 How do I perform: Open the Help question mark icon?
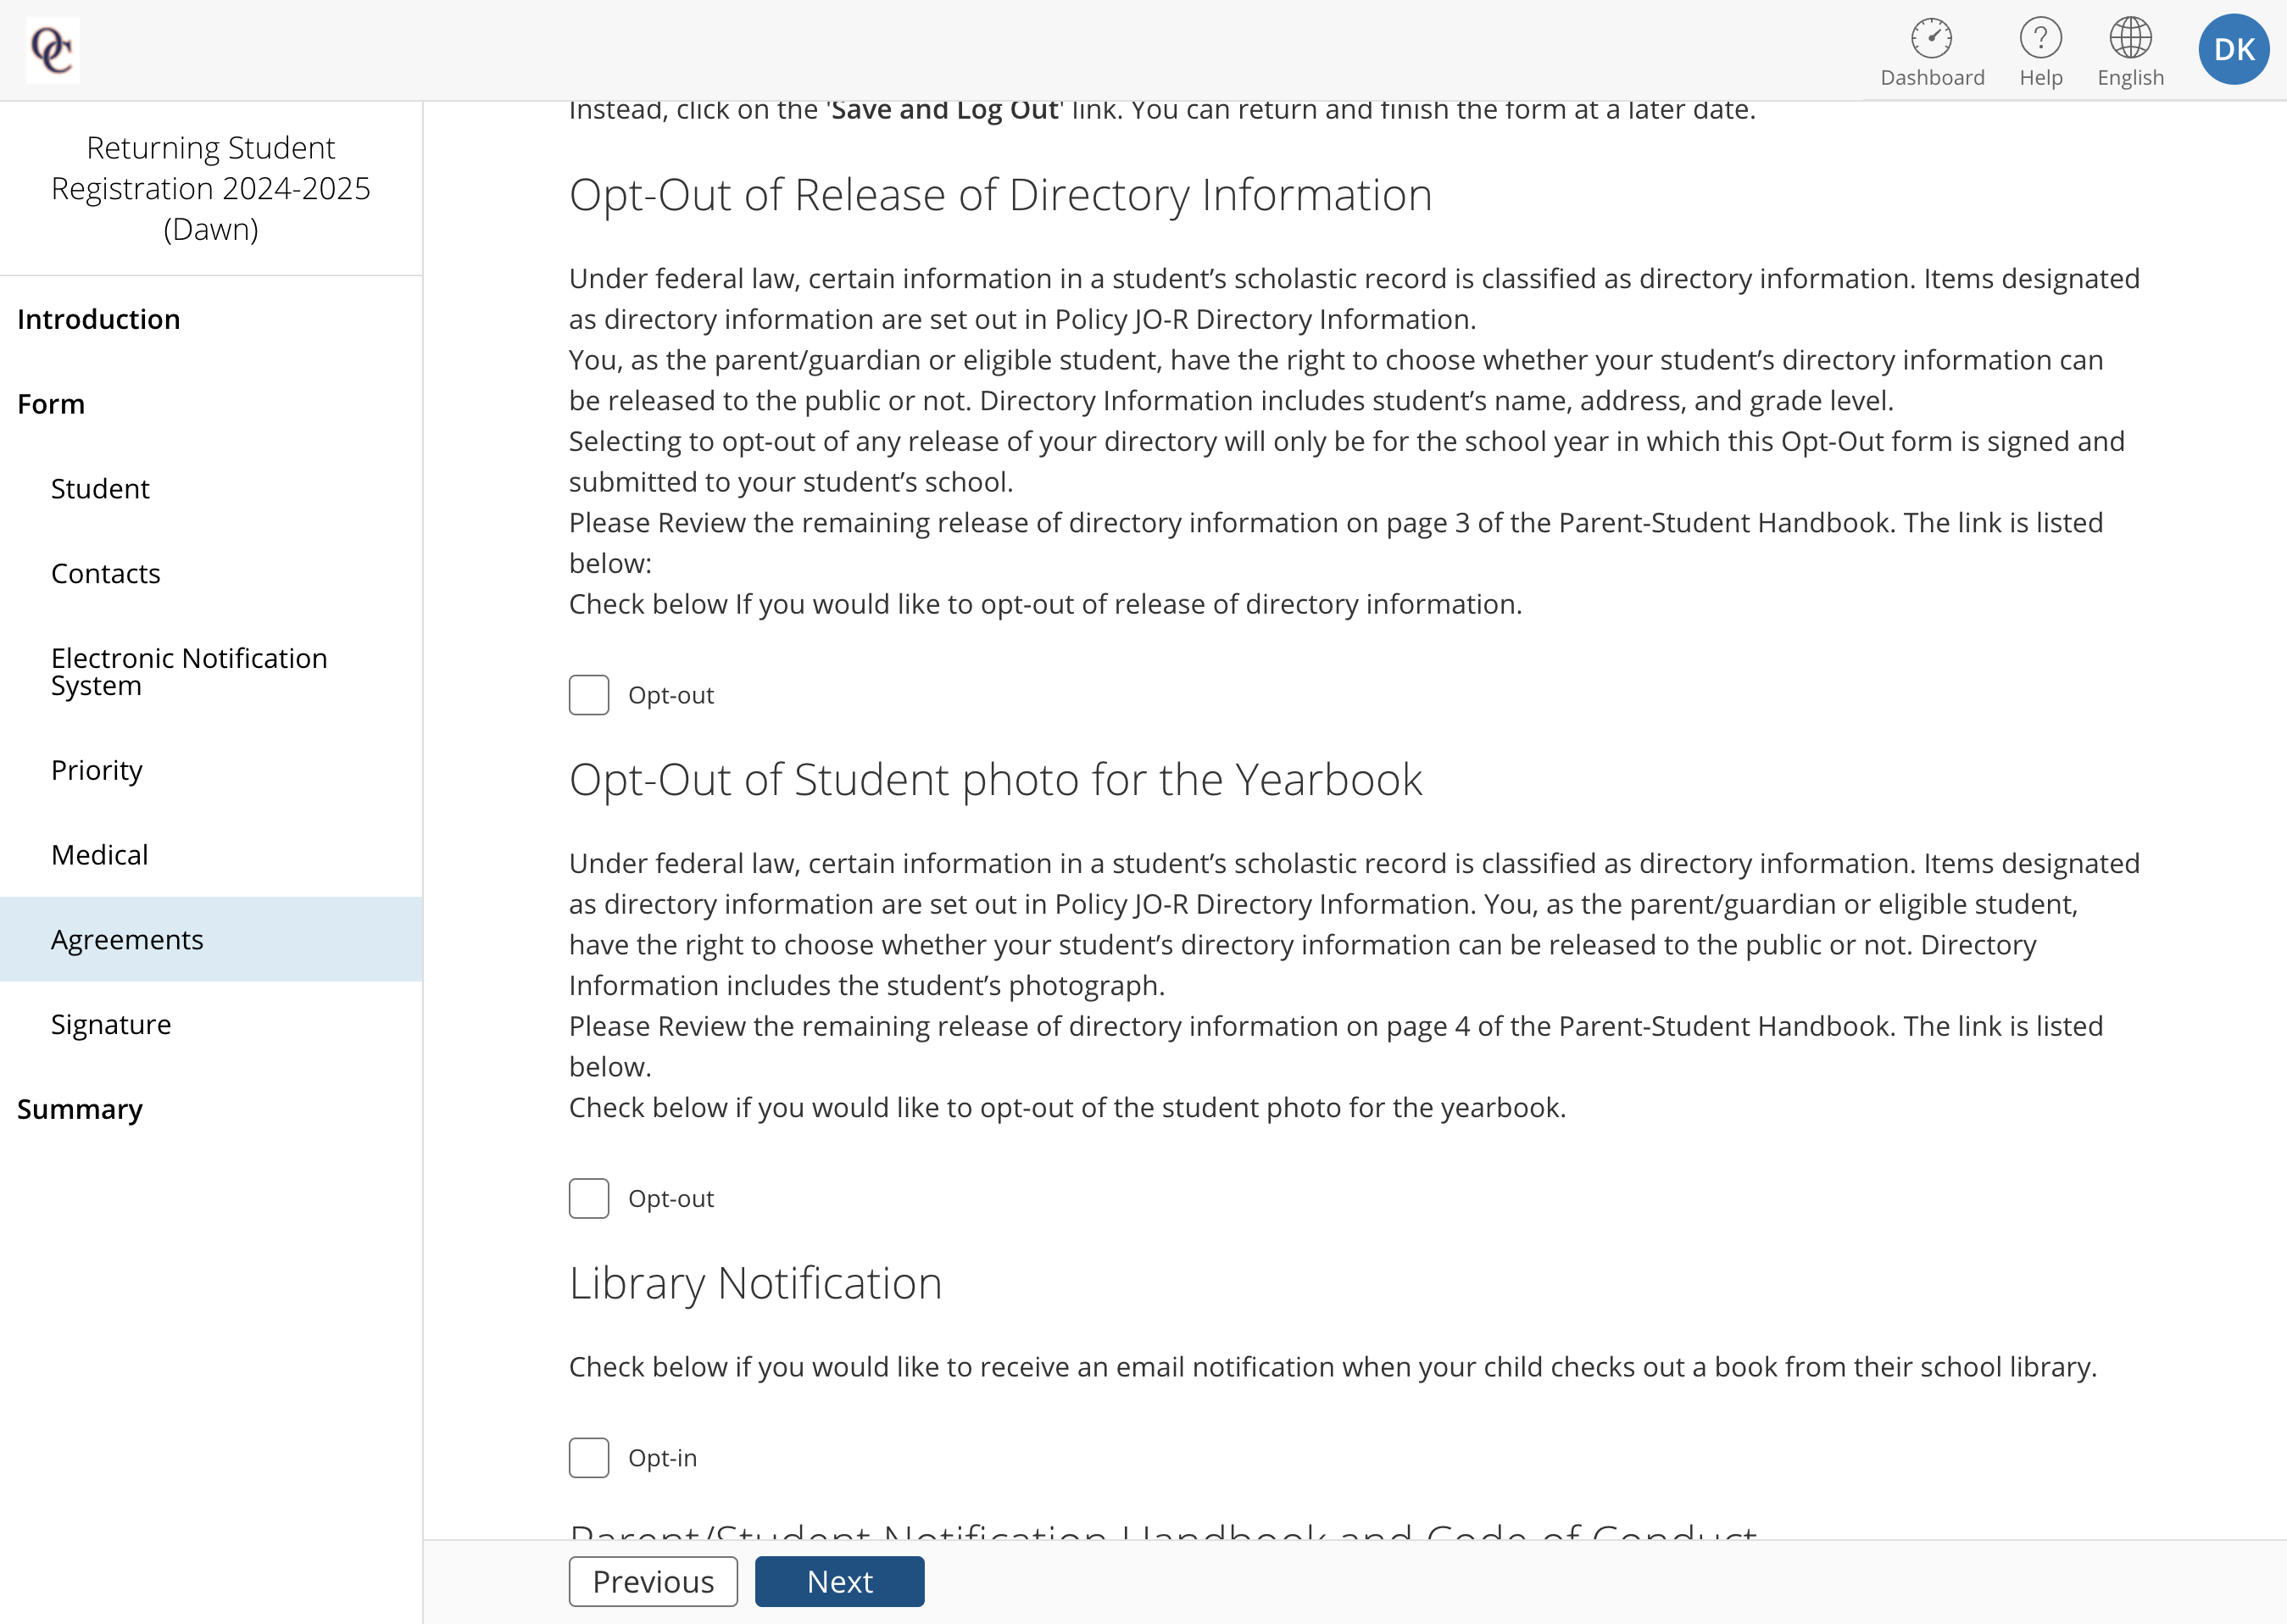[x=2040, y=38]
